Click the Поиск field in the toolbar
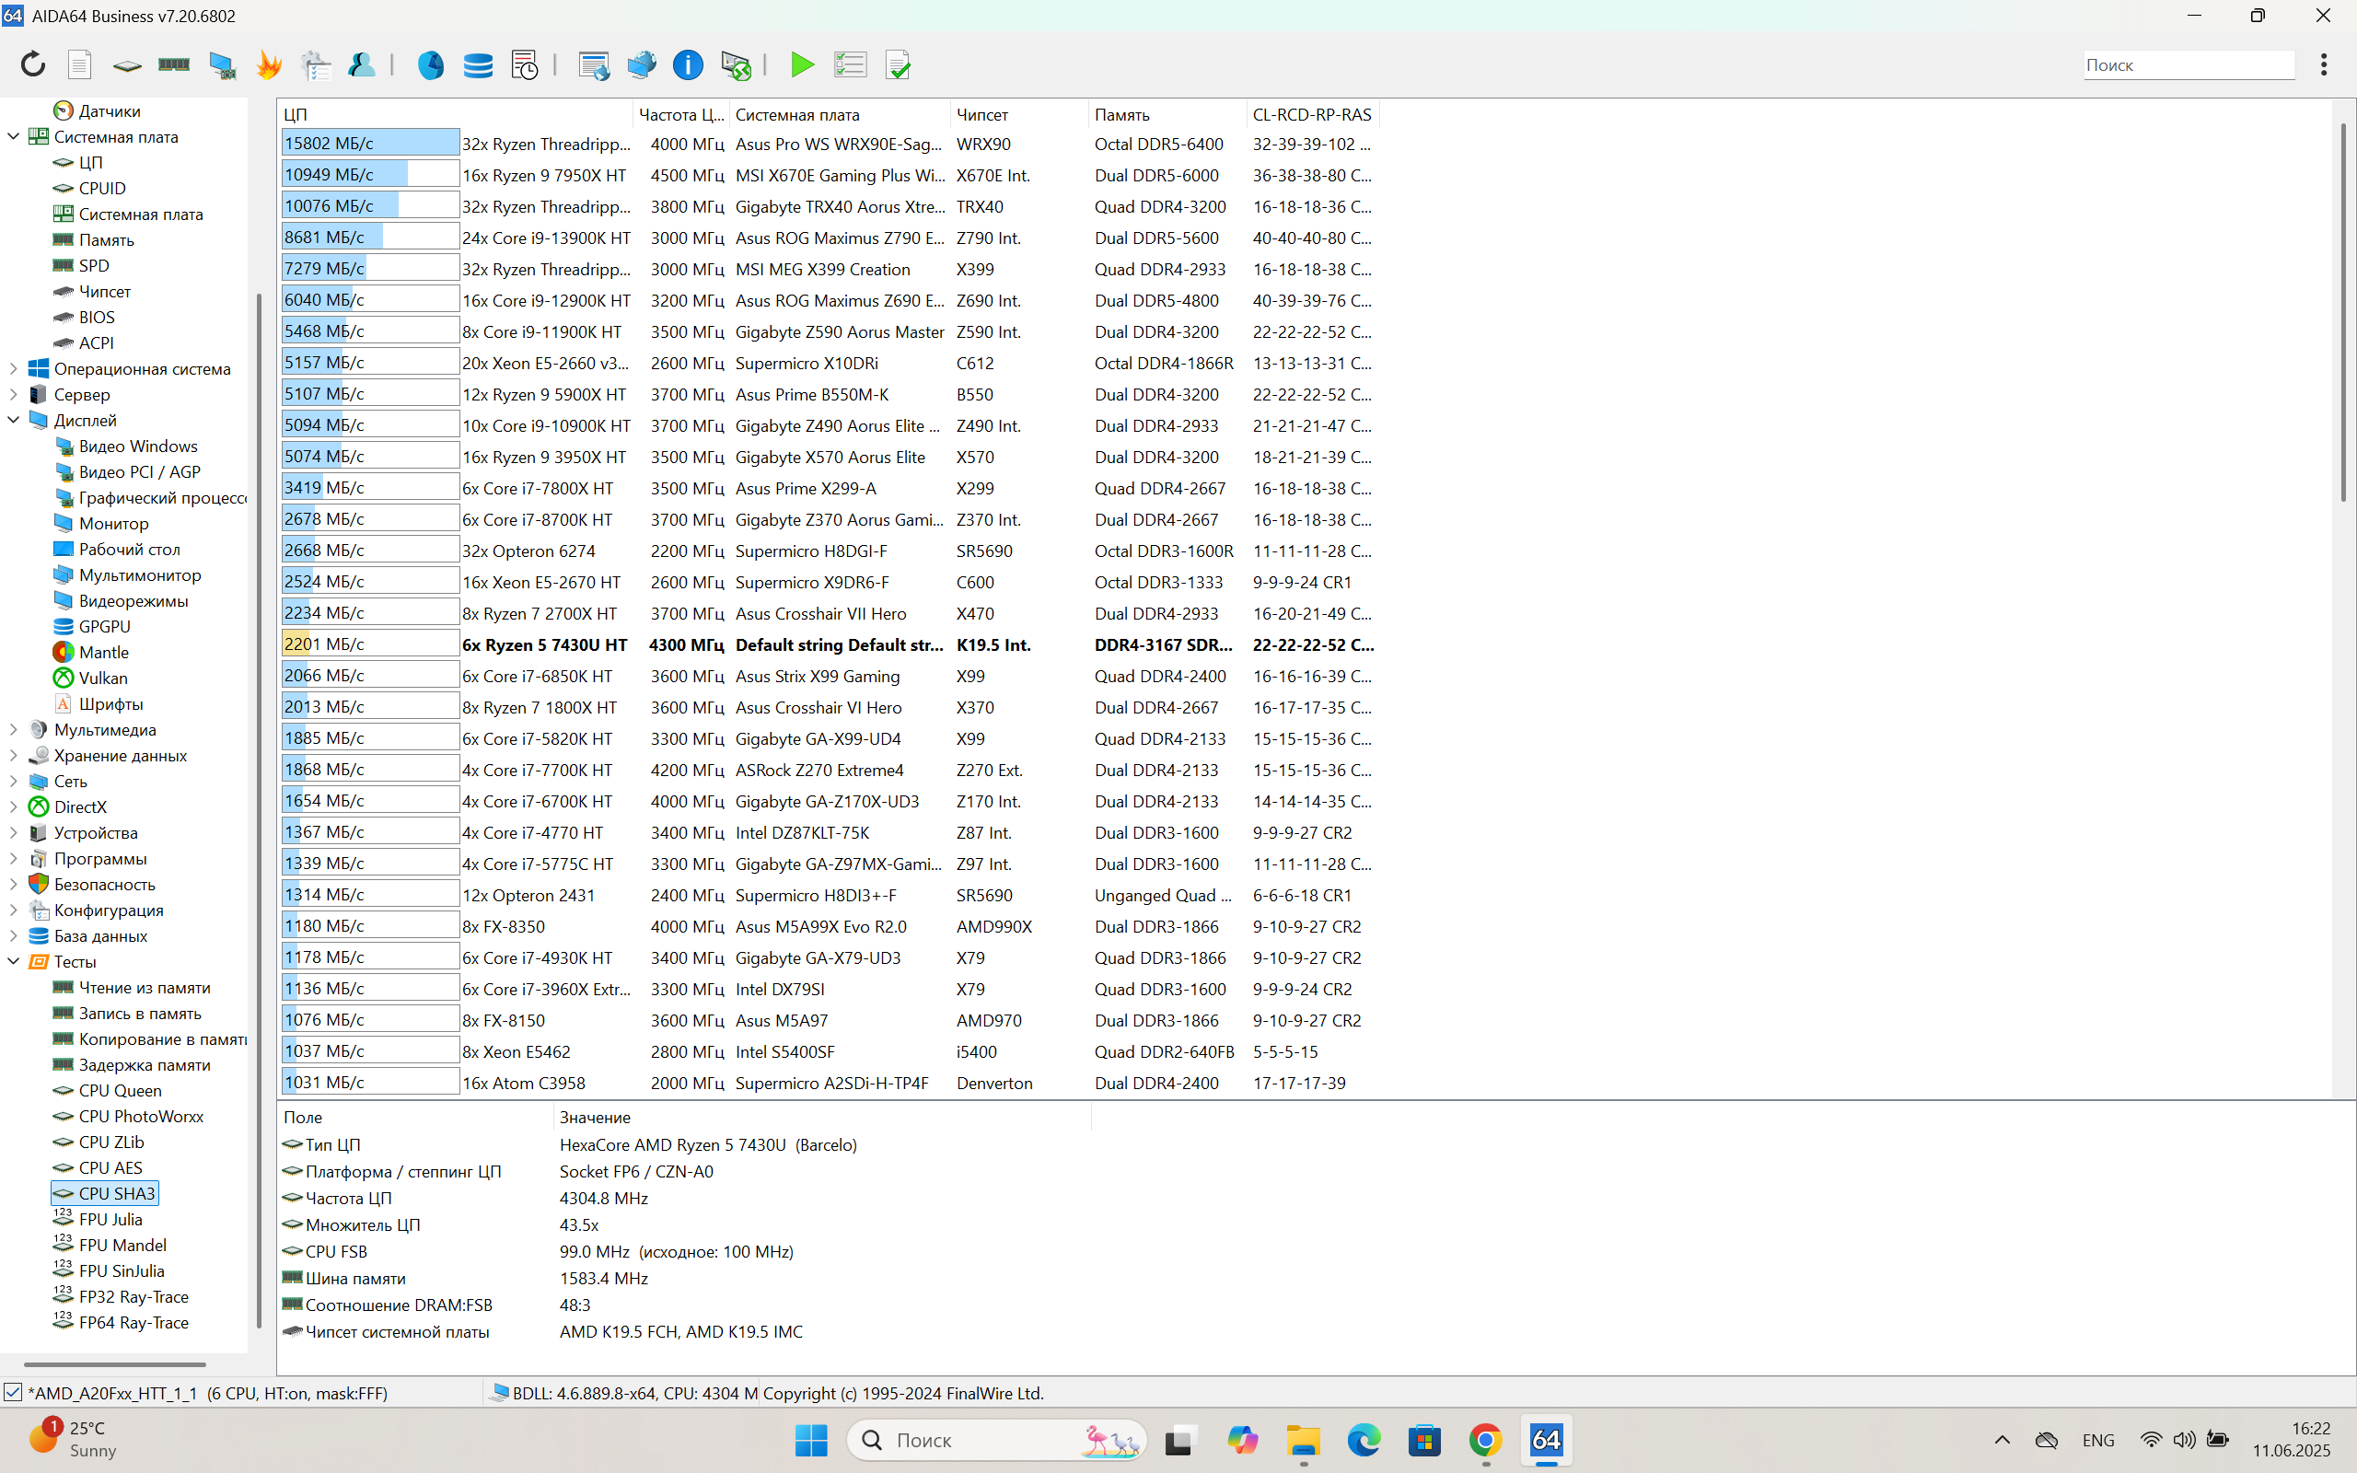Viewport: 2357px width, 1473px height. 2188,65
